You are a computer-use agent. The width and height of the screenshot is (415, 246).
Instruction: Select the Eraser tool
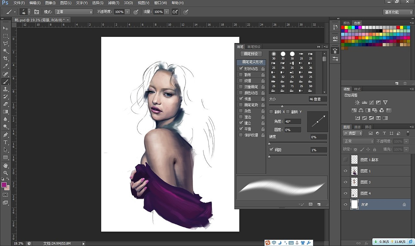6,104
